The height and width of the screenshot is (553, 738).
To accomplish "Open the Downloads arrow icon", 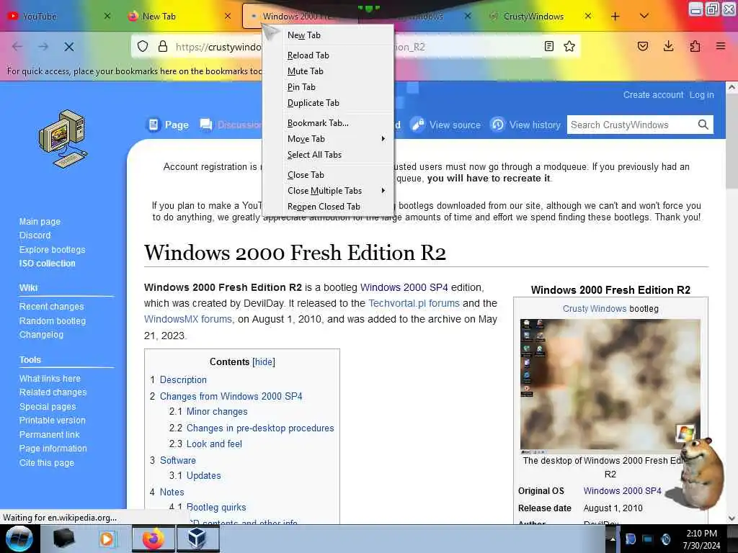I will 668,46.
